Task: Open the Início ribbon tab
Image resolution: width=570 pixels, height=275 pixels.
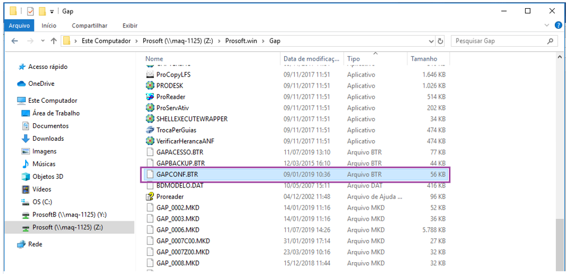Action: (49, 26)
